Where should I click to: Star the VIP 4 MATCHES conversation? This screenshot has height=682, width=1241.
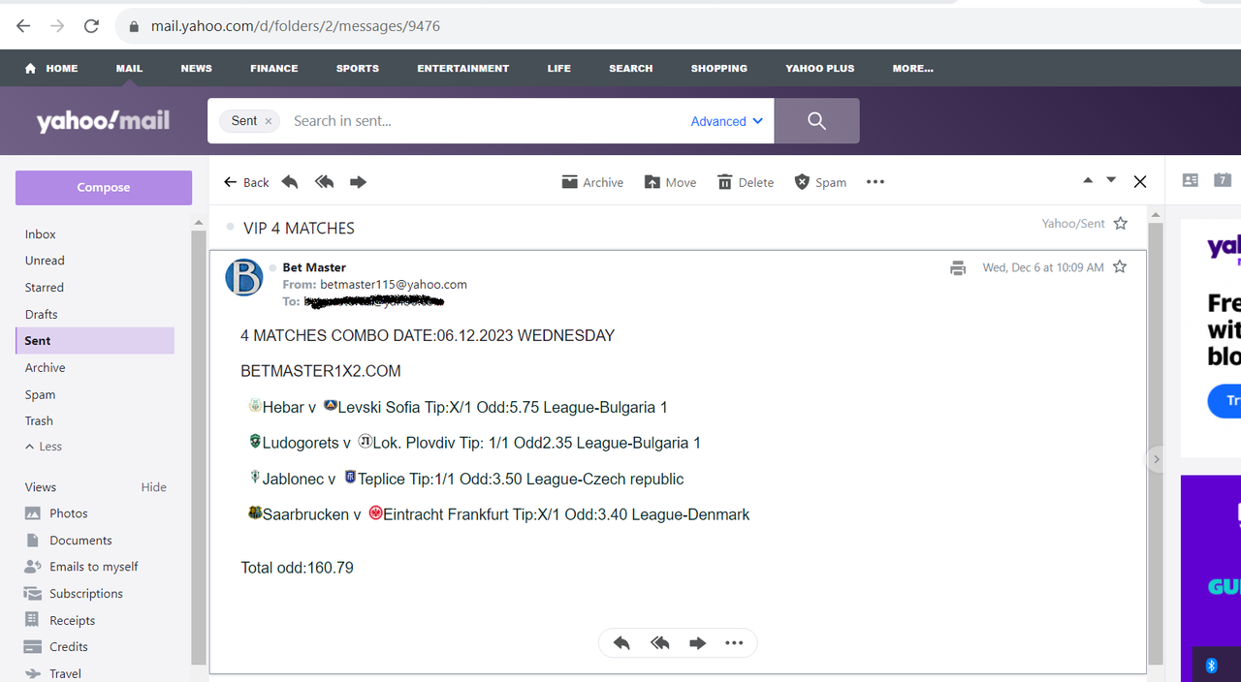point(1121,224)
